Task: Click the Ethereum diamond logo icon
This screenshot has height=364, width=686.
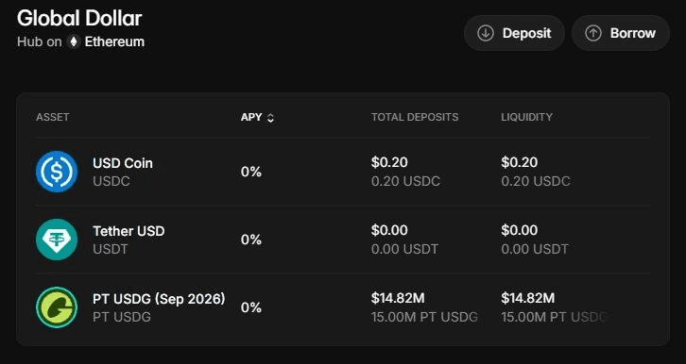Action: tap(74, 41)
